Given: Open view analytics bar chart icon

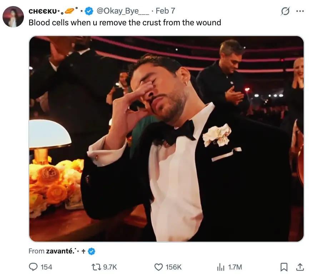Looking at the screenshot, I should pyautogui.click(x=221, y=267).
